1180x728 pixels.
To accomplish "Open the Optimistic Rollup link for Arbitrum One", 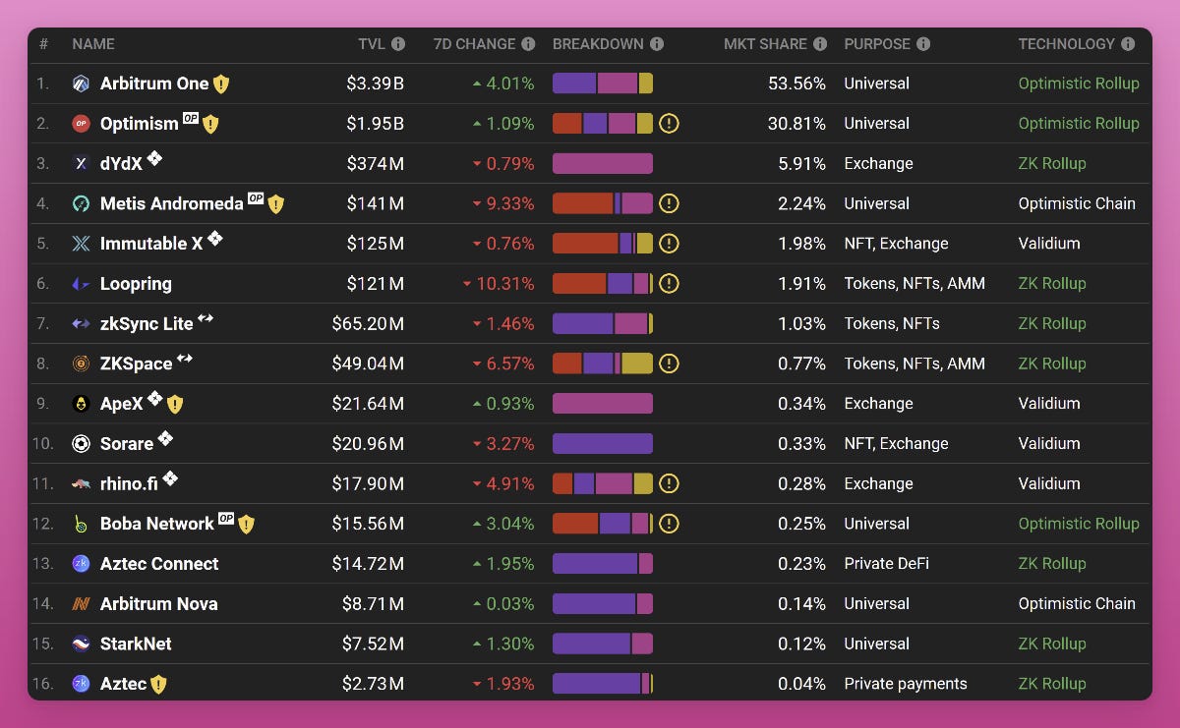I will (1079, 84).
